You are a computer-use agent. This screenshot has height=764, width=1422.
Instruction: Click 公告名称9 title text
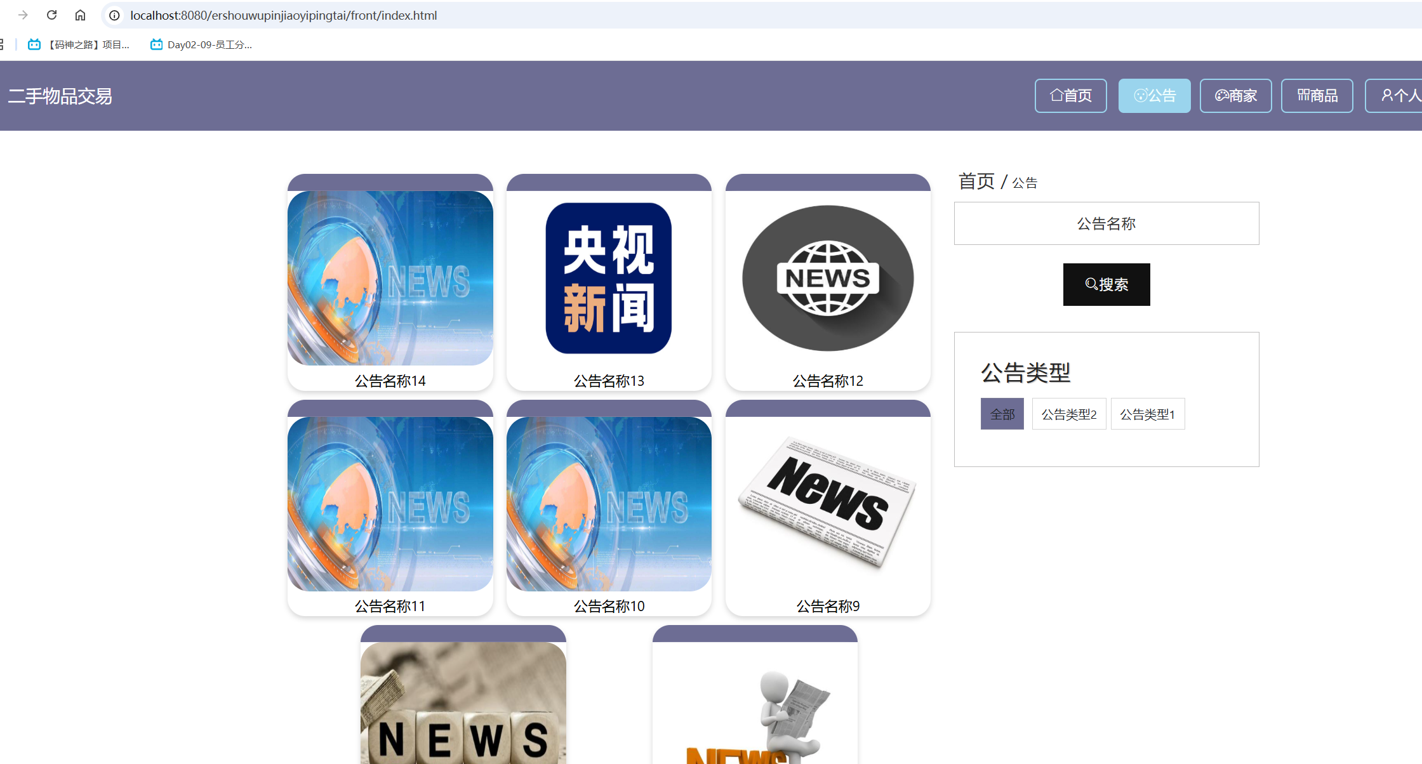(828, 606)
